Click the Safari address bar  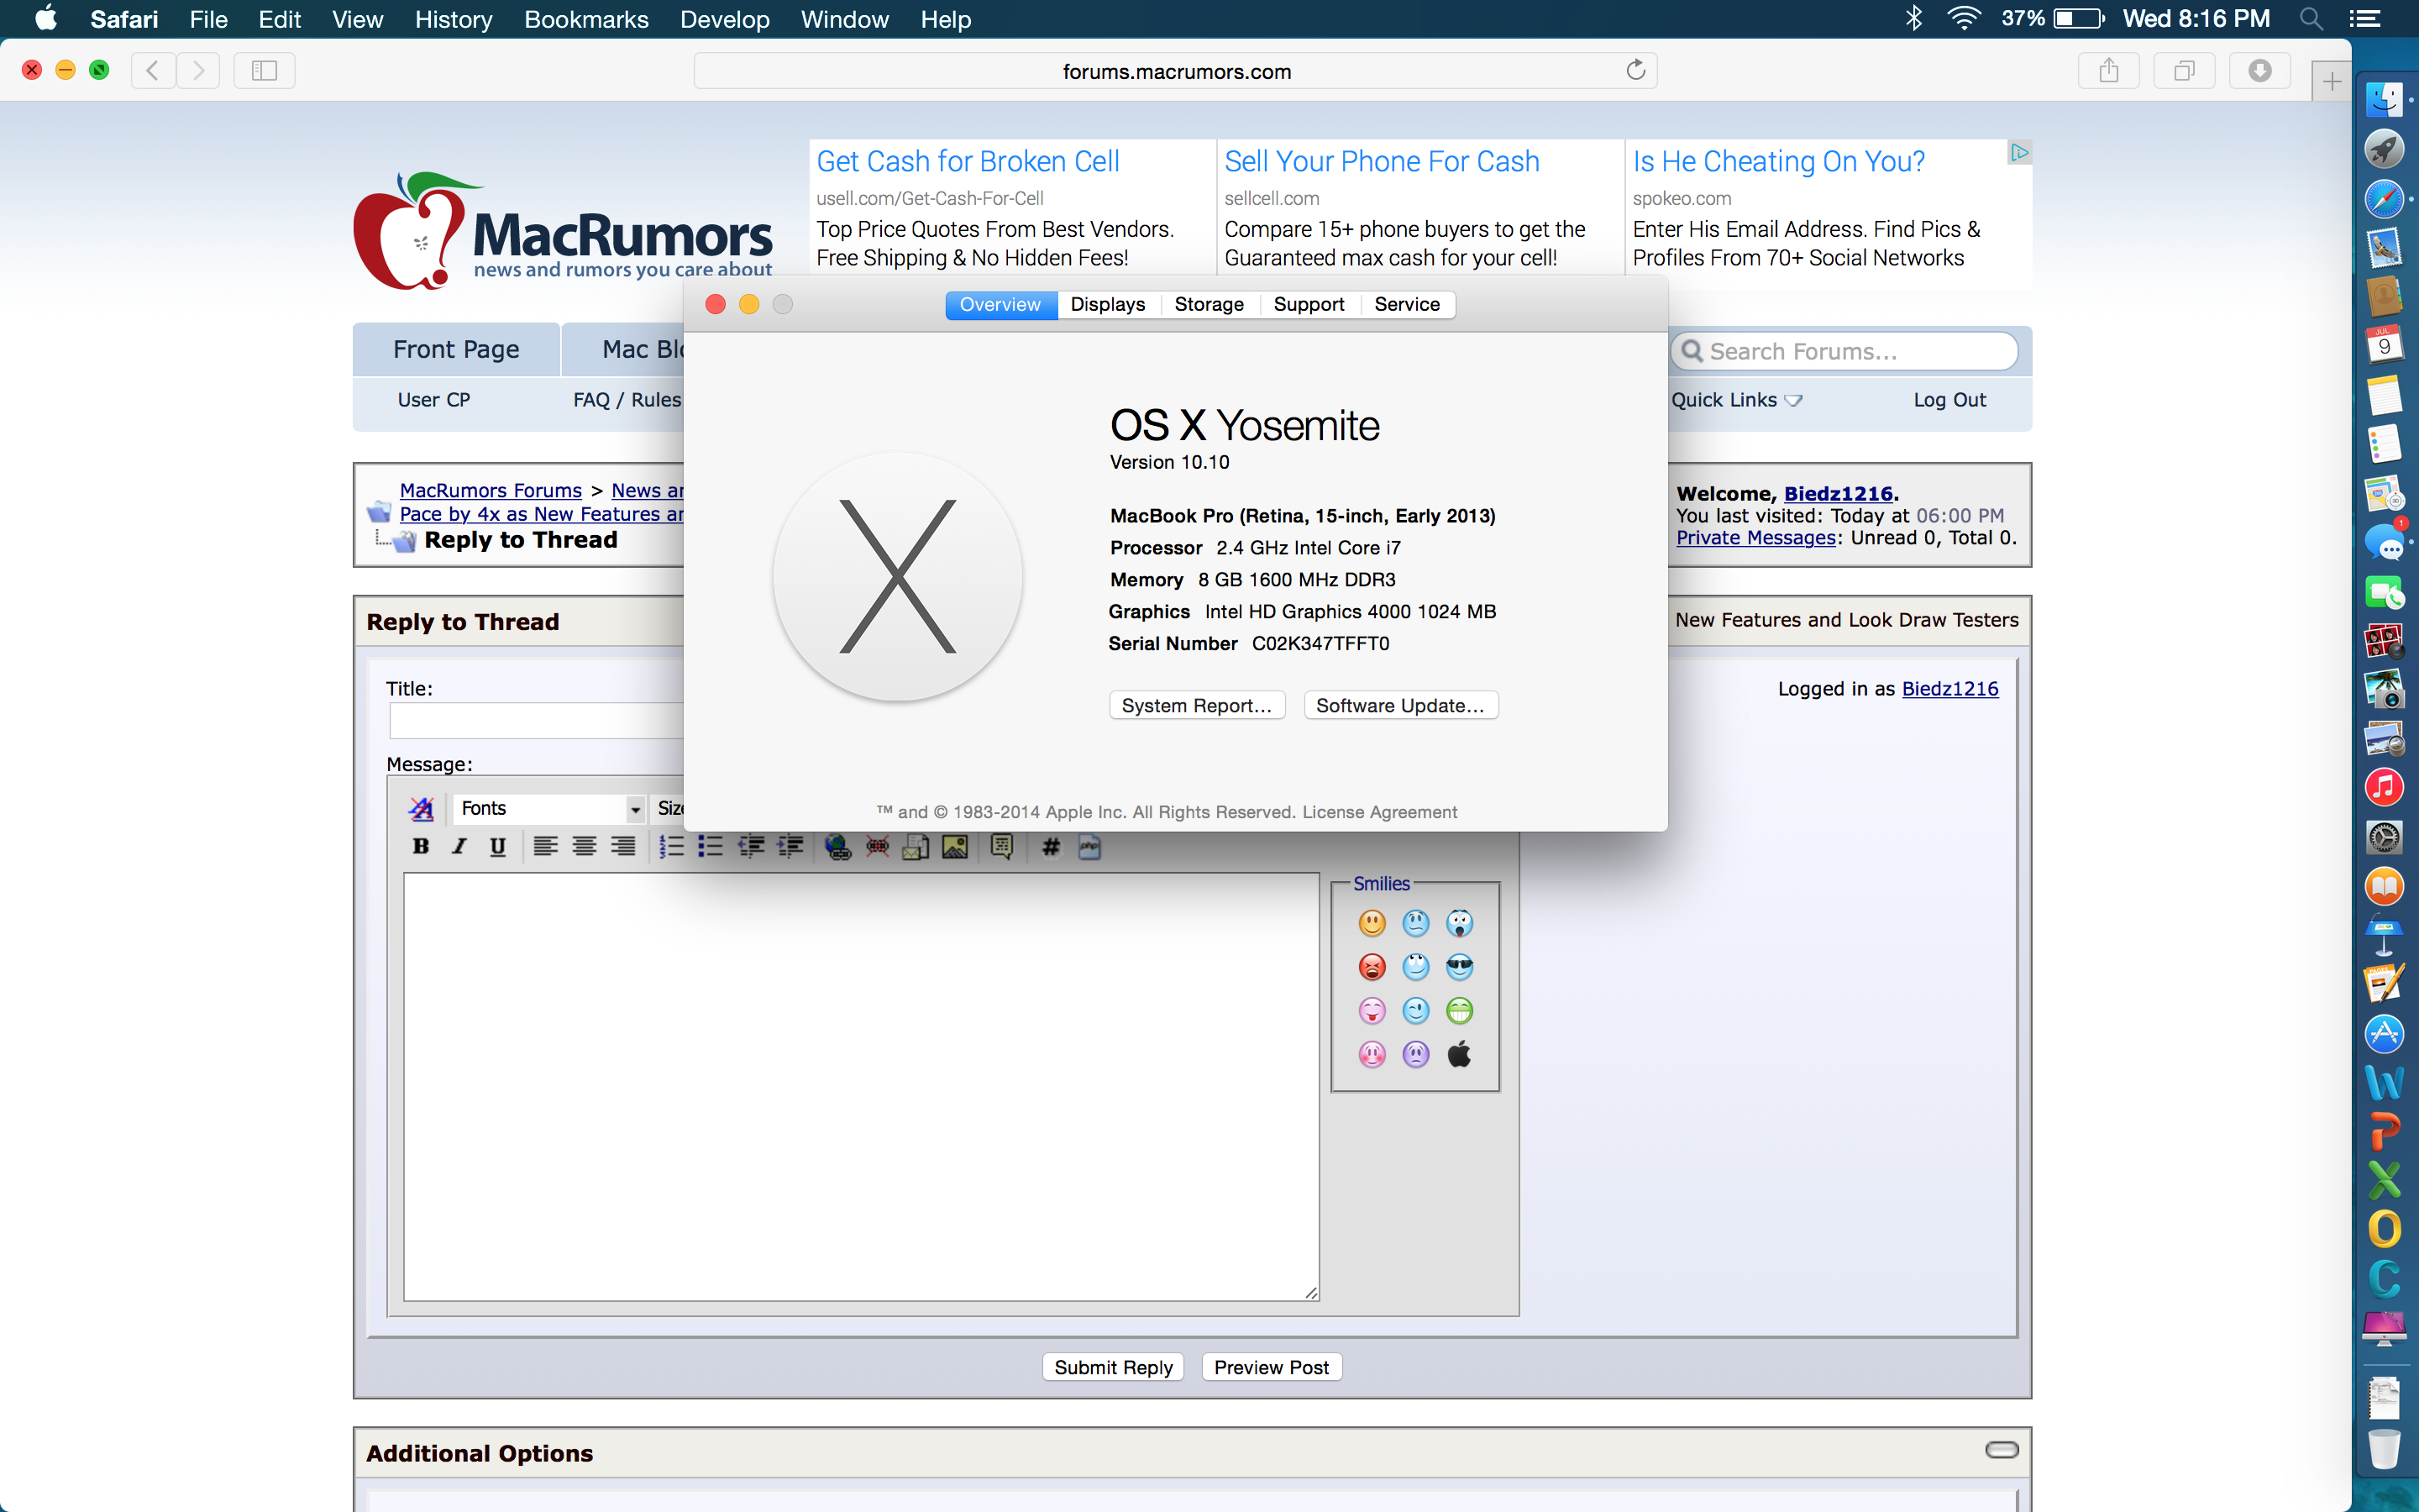1176,71
